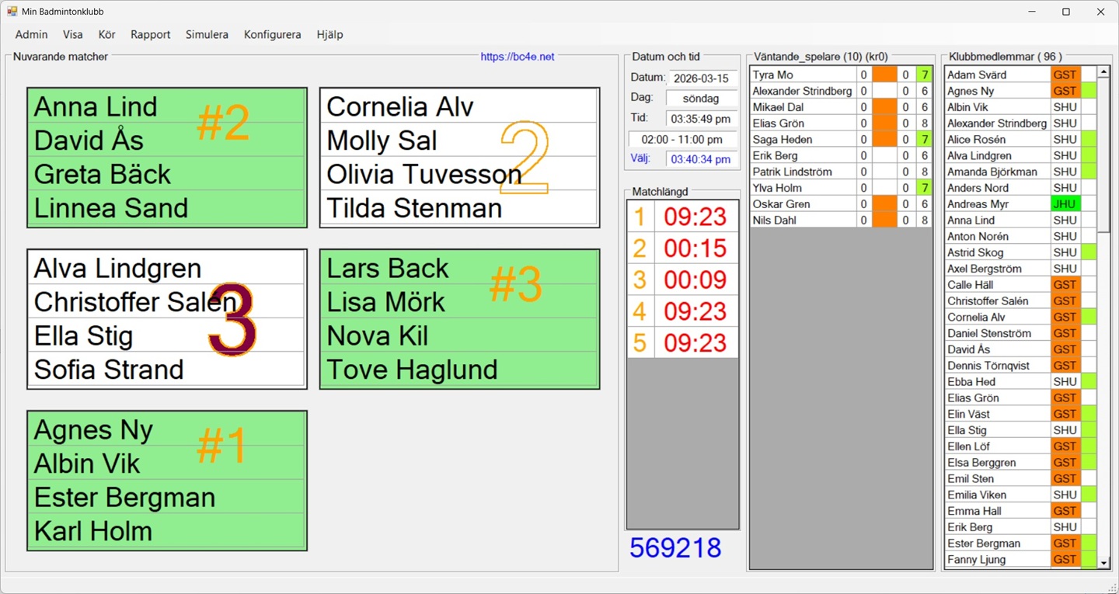The width and height of the screenshot is (1119, 594).
Task: Select Dennis Törnqvist in club members
Action: click(998, 366)
